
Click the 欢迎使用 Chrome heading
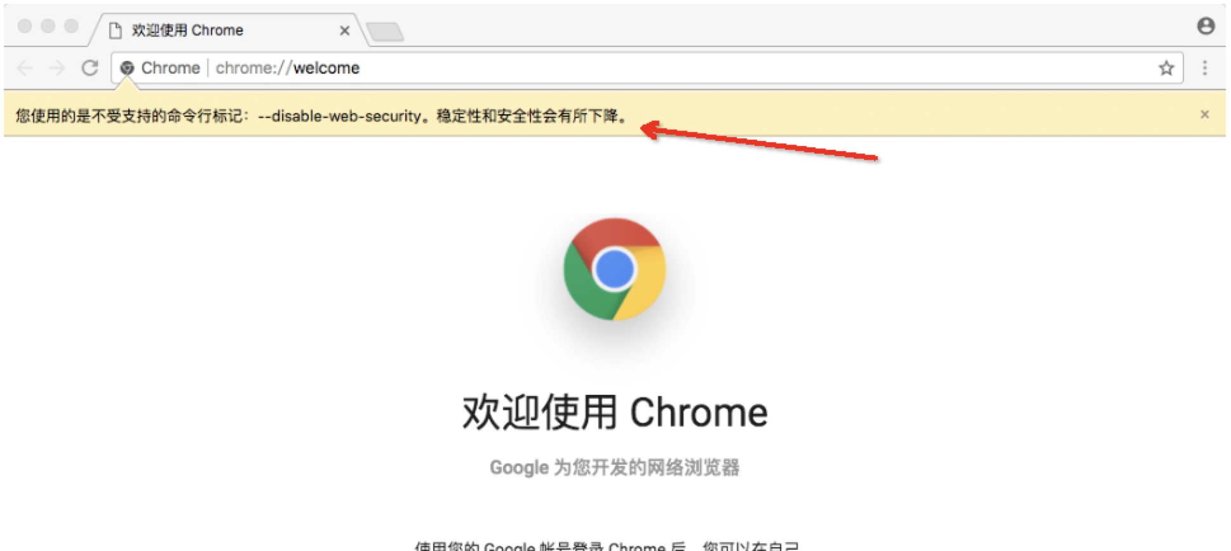click(x=615, y=412)
